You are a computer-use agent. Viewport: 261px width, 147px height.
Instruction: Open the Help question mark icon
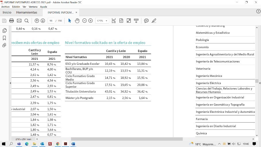click(258, 11)
